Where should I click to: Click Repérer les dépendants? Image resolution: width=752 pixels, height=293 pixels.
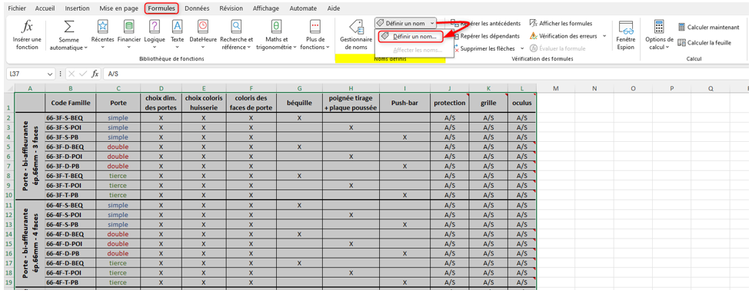point(487,36)
